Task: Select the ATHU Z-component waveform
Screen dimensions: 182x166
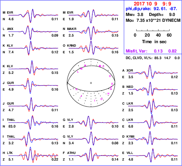Action: coord(94,155)
